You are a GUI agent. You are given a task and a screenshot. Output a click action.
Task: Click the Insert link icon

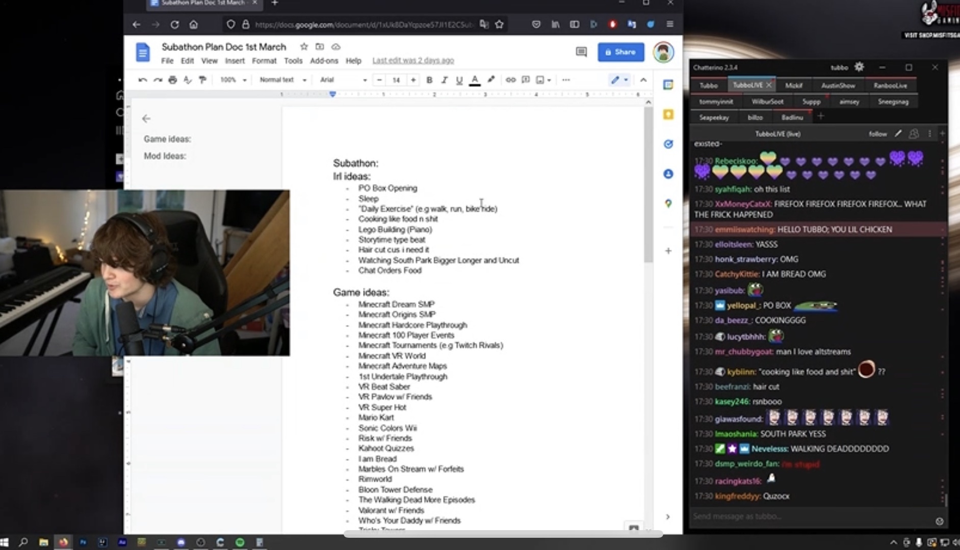(x=510, y=80)
